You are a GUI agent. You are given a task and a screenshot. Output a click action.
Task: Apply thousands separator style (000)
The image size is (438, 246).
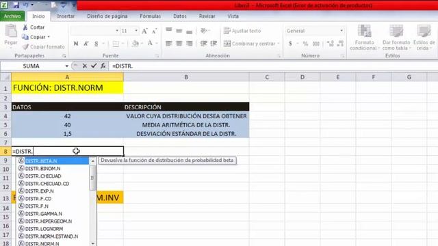316,44
